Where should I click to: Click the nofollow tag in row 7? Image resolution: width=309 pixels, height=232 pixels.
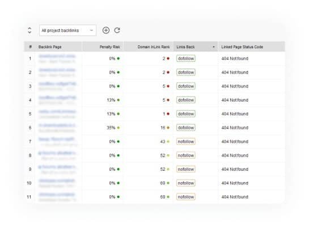(x=186, y=142)
